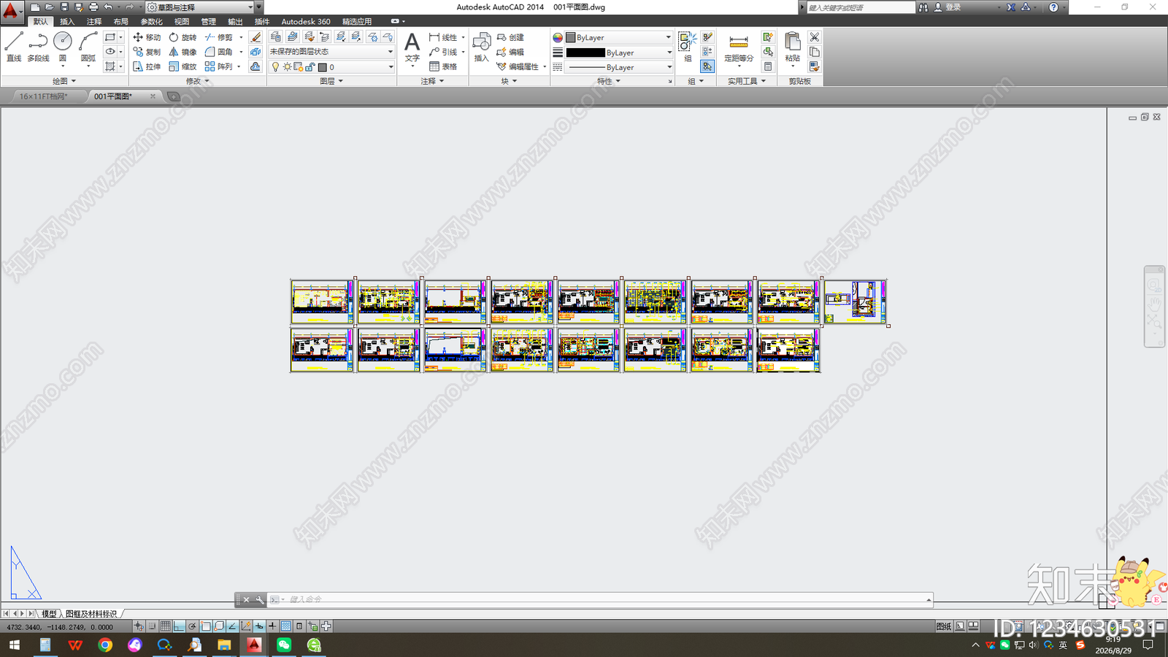The height and width of the screenshot is (657, 1168).
Task: Open the 插入 ribbon tab
Action: [x=67, y=21]
